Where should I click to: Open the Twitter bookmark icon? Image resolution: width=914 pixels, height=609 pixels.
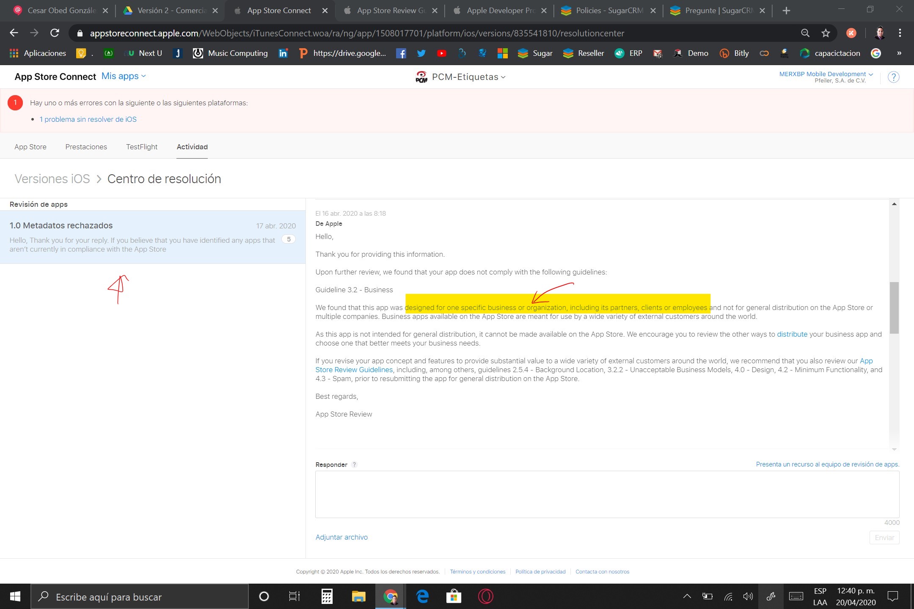coord(421,53)
